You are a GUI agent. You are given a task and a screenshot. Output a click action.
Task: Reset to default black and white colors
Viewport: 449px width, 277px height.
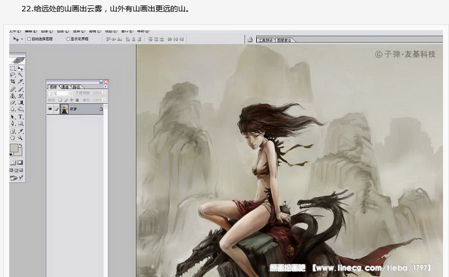(11, 155)
